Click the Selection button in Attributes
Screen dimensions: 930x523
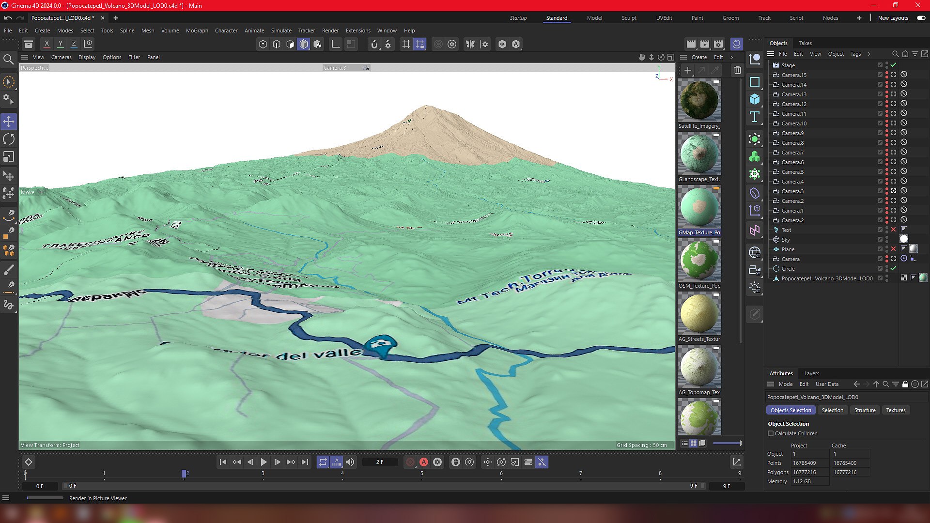tap(832, 410)
